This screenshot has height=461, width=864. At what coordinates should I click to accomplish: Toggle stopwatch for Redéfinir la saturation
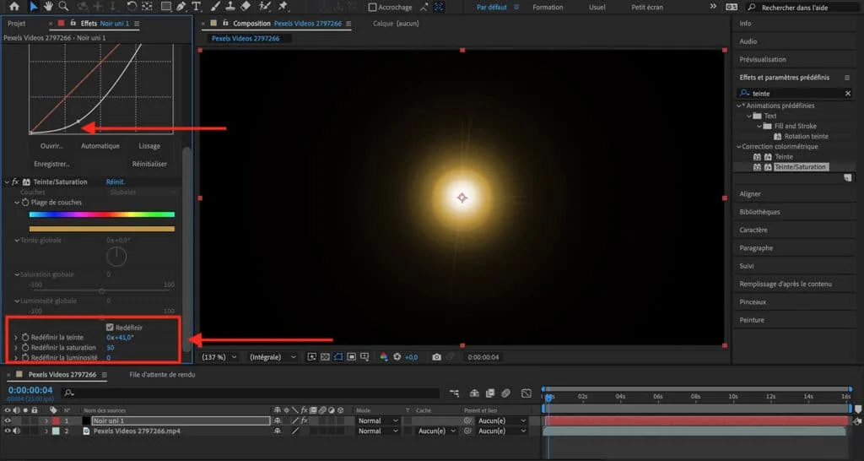point(25,348)
